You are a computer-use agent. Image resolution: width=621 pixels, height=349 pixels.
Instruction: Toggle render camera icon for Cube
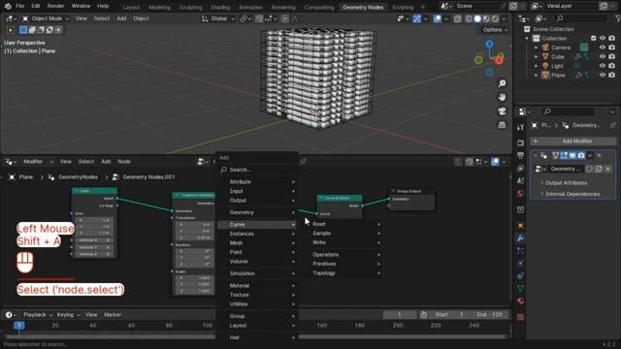tap(612, 56)
